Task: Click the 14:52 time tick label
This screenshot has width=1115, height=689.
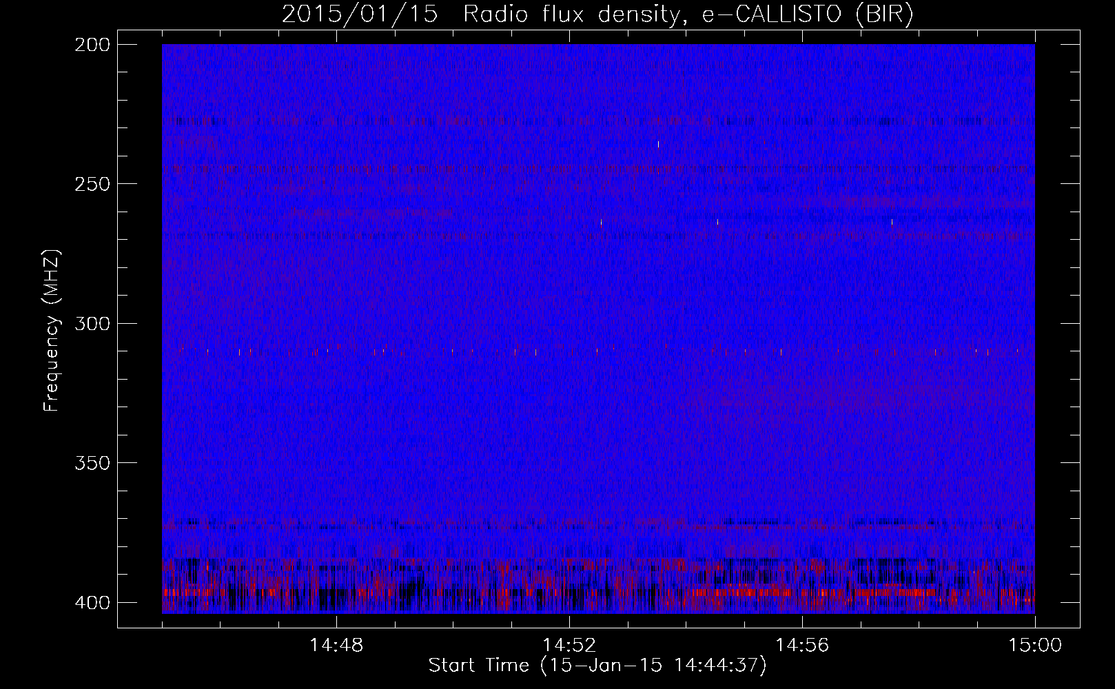Action: pos(569,646)
